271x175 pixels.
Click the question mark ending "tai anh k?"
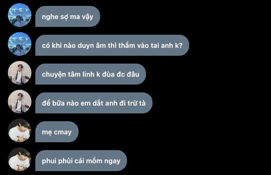(x=181, y=45)
